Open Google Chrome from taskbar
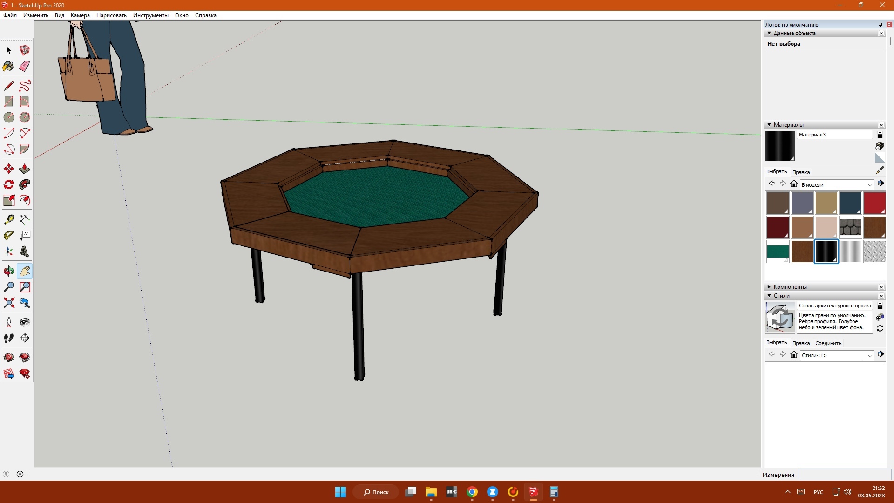The height and width of the screenshot is (503, 894). (x=472, y=492)
